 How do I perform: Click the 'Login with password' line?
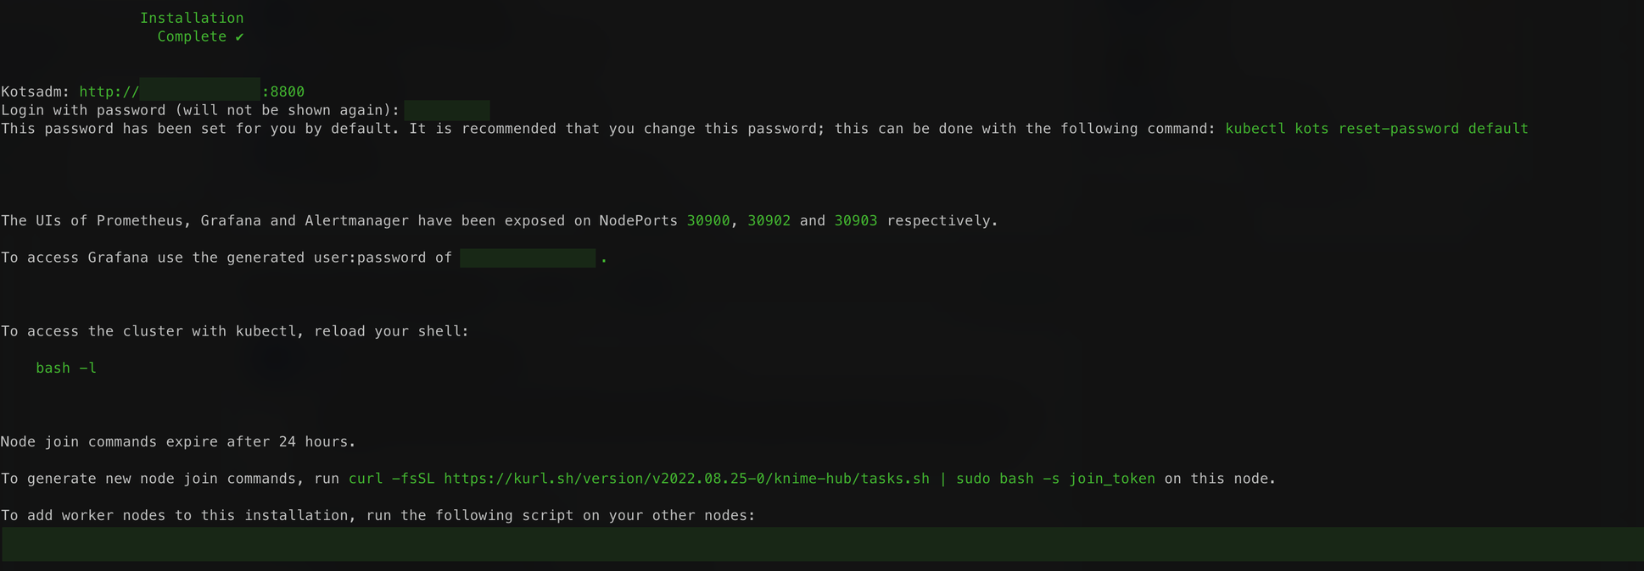click(200, 110)
